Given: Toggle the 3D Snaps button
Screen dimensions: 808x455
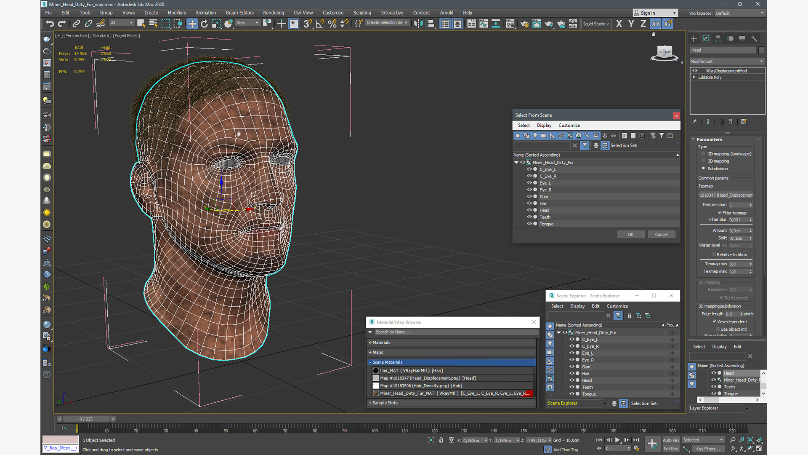Looking at the screenshot, I should [x=308, y=24].
